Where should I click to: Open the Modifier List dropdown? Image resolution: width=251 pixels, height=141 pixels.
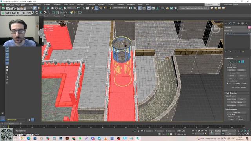coord(237,31)
